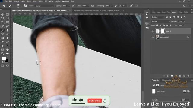193x108 pixels.
Task: Select the Eraser tool
Action: [8, 34]
